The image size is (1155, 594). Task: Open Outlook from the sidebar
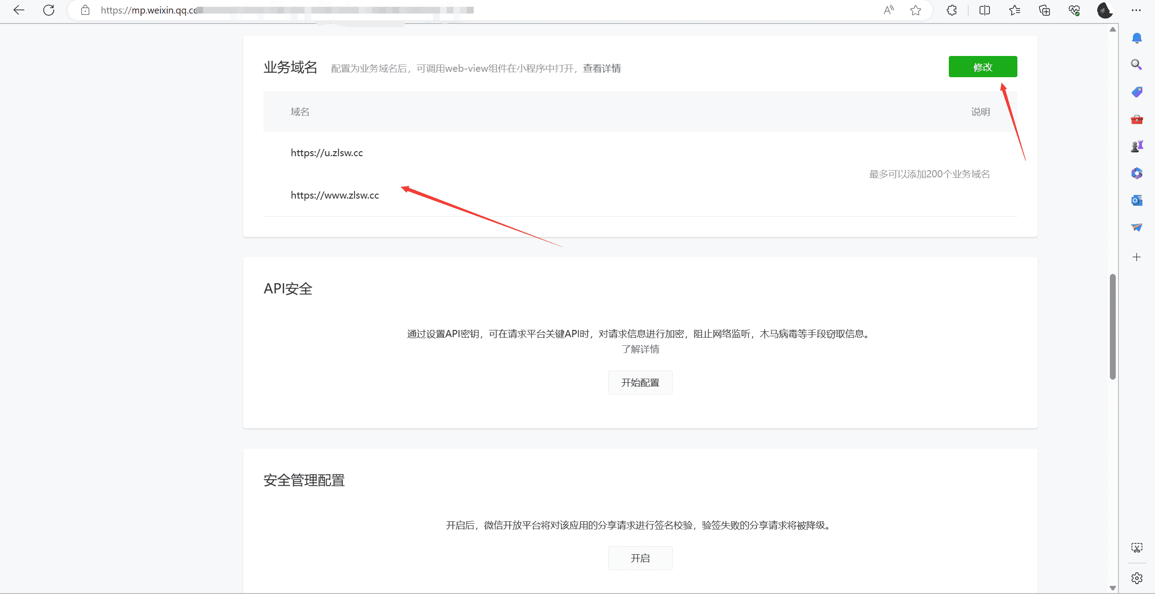[1137, 200]
